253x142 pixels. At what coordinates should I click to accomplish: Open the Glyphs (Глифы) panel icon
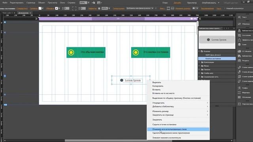pos(239,88)
